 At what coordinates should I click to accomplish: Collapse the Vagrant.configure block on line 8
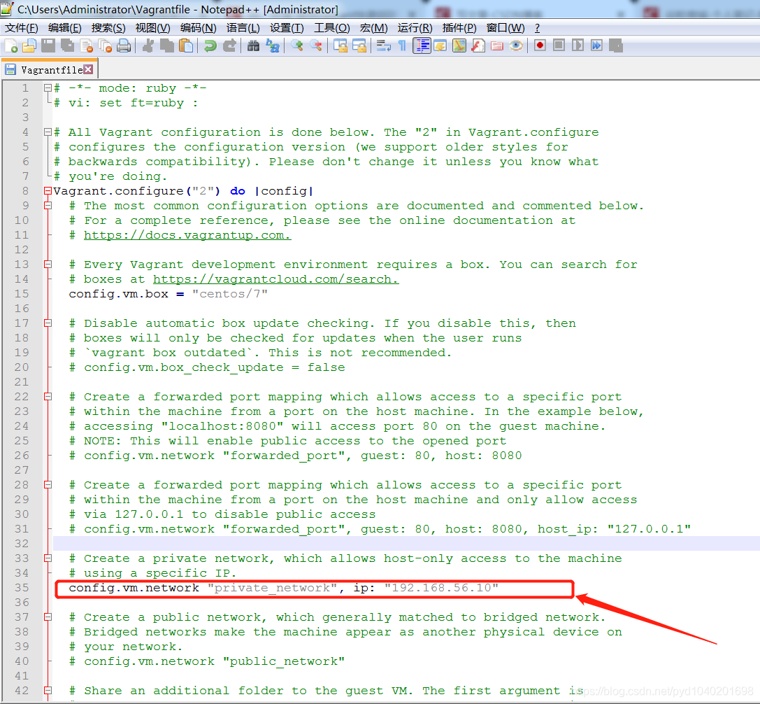(x=48, y=190)
